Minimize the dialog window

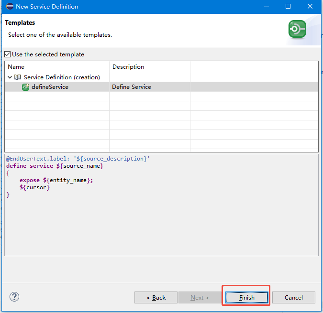(x=267, y=6)
